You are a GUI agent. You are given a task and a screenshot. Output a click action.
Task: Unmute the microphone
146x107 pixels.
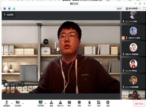(x=6, y=103)
